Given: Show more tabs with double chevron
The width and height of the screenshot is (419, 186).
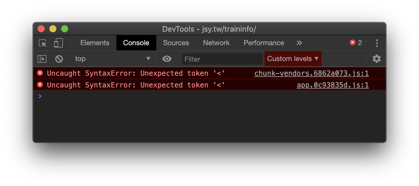Looking at the screenshot, I should point(299,43).
